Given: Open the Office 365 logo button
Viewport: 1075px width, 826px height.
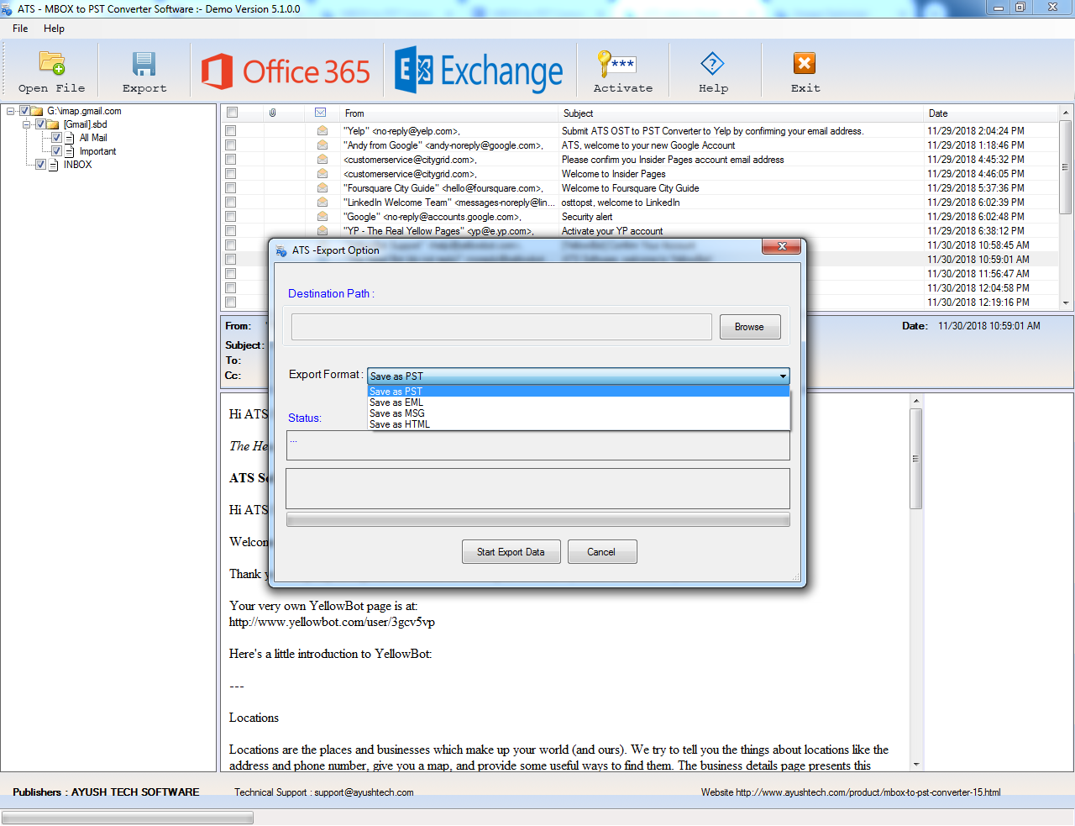Looking at the screenshot, I should [286, 71].
